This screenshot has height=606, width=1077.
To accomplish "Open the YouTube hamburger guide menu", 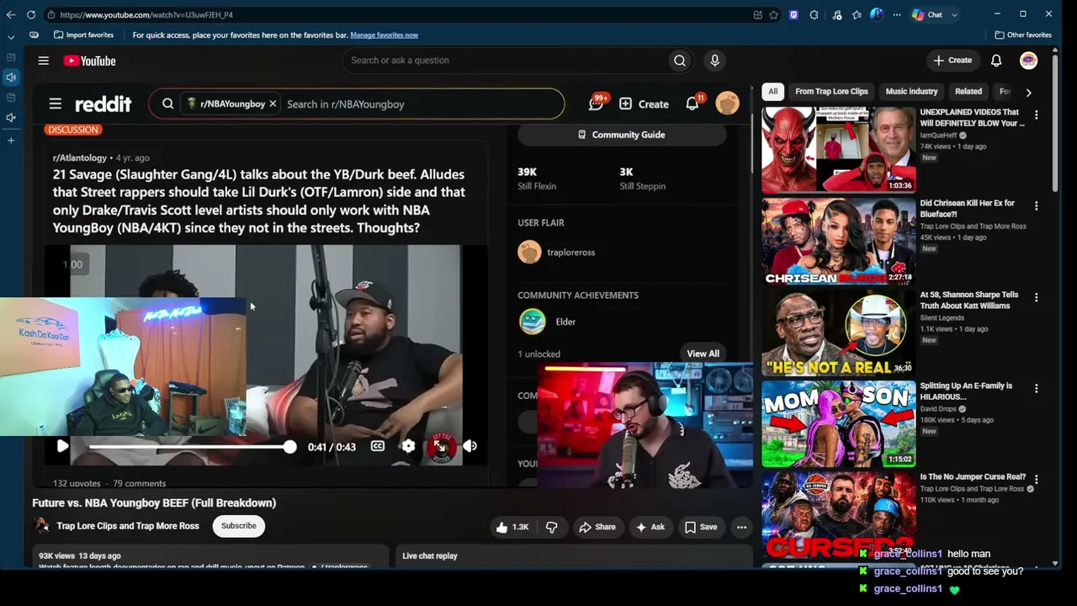I will click(44, 61).
